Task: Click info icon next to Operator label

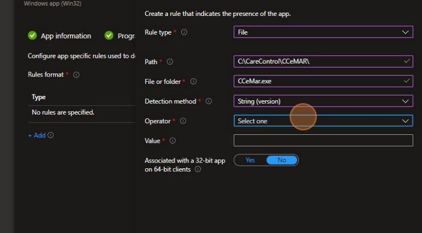Action: click(x=183, y=122)
